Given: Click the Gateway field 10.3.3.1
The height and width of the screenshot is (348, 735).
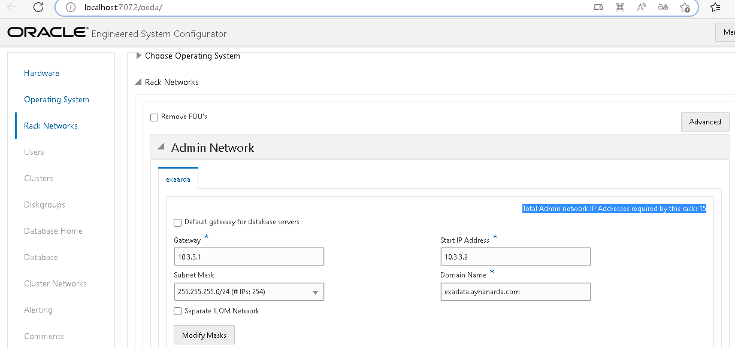Looking at the screenshot, I should click(x=249, y=257).
